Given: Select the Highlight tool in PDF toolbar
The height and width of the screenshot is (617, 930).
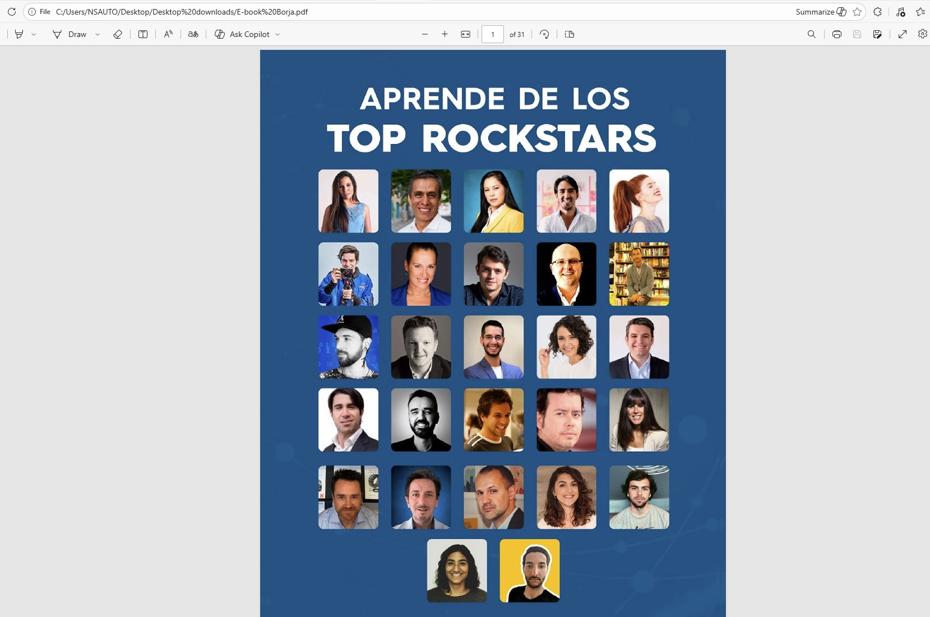Looking at the screenshot, I should 19,34.
